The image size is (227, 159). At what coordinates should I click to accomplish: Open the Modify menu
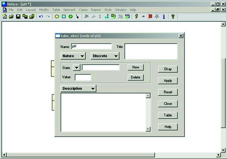tap(44, 10)
